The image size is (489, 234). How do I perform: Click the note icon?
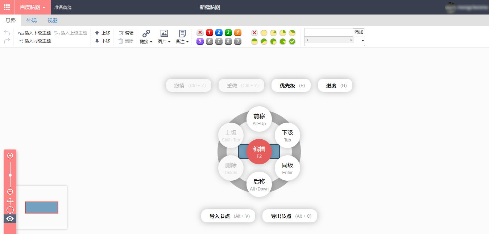tap(182, 33)
